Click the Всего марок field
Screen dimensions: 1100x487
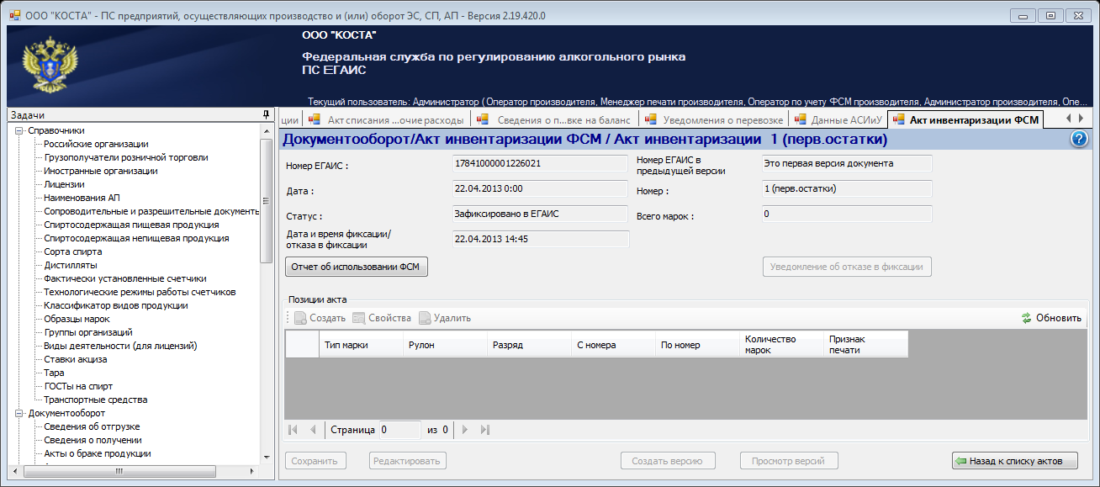pos(847,214)
